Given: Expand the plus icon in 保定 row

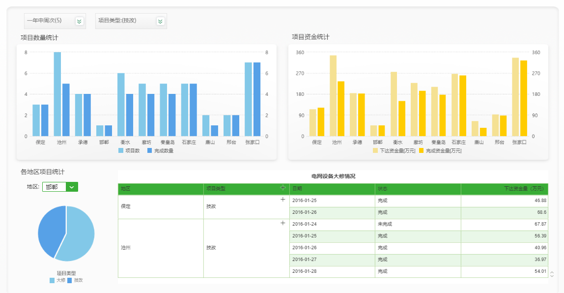Looking at the screenshot, I should 282,200.
